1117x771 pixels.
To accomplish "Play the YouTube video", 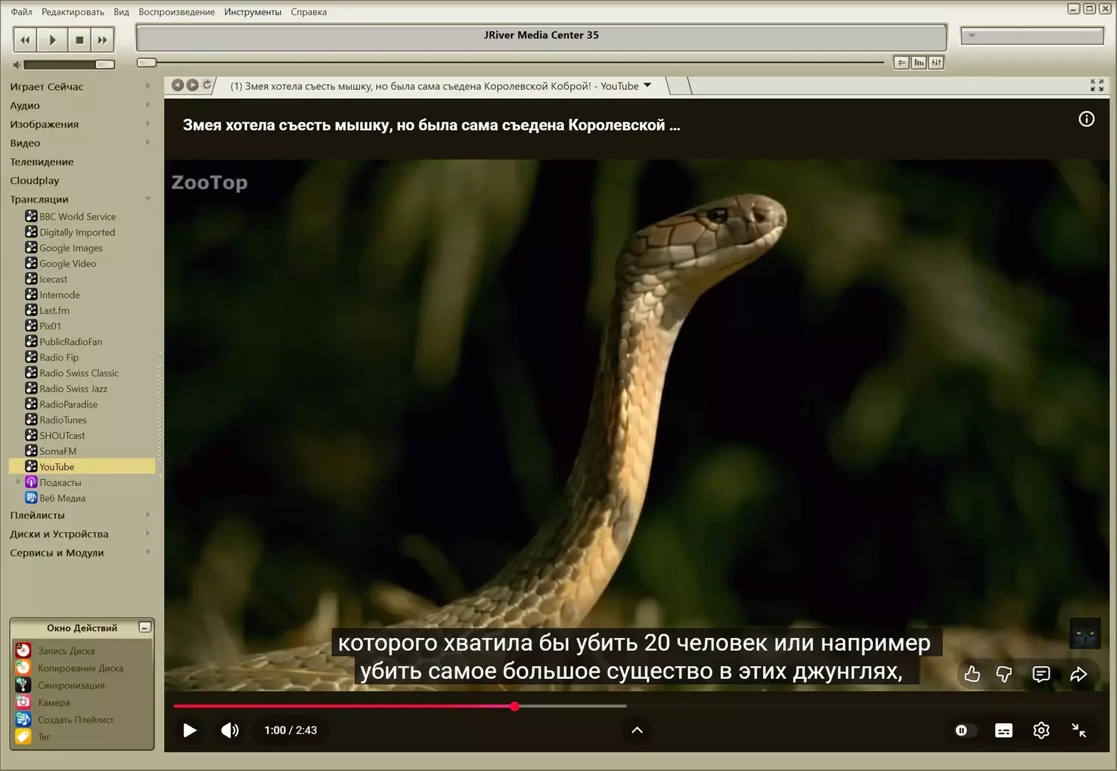I will [x=190, y=730].
